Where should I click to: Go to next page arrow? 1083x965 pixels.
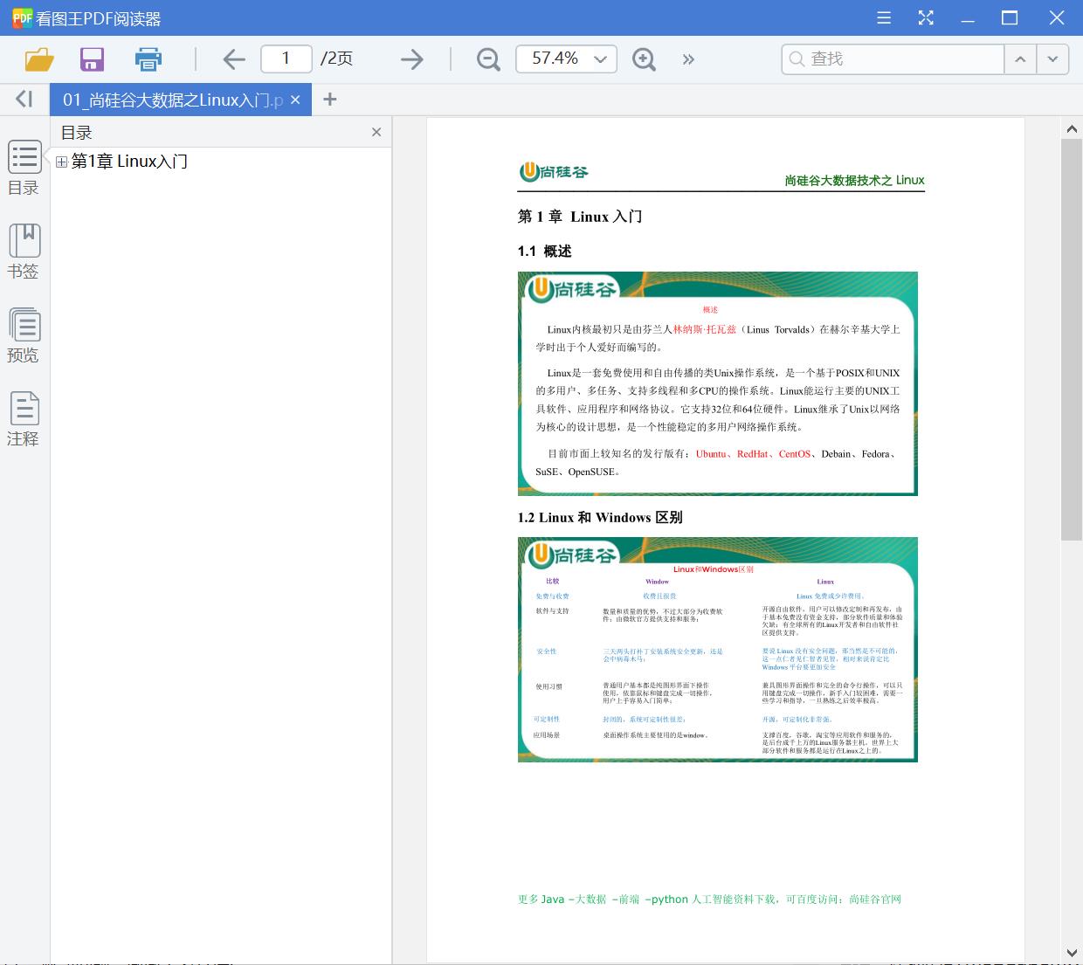pyautogui.click(x=411, y=59)
